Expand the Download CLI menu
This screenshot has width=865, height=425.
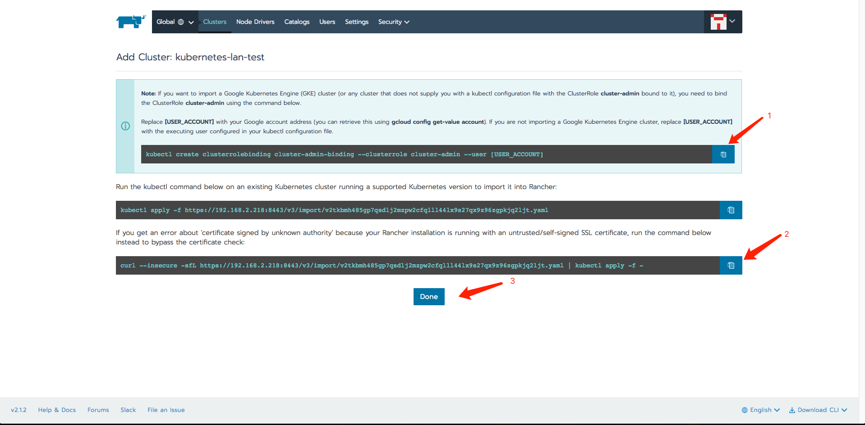818,410
